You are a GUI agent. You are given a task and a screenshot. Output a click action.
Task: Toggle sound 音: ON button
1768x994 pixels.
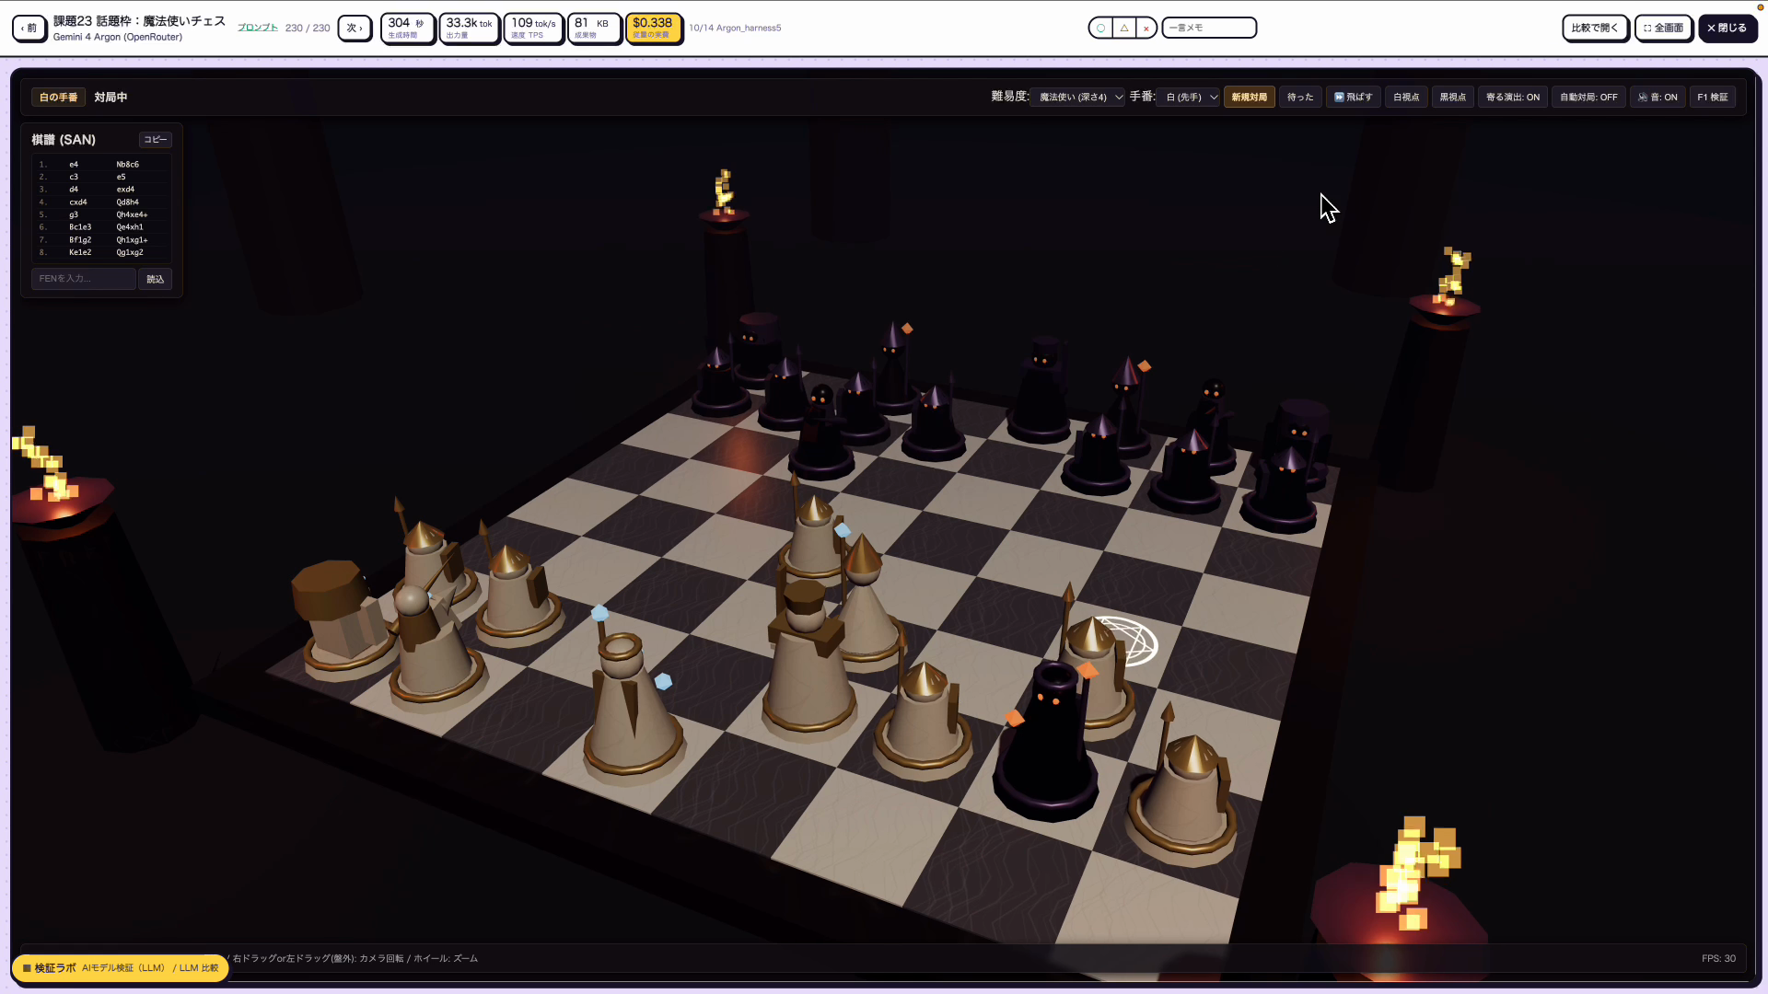pos(1657,97)
